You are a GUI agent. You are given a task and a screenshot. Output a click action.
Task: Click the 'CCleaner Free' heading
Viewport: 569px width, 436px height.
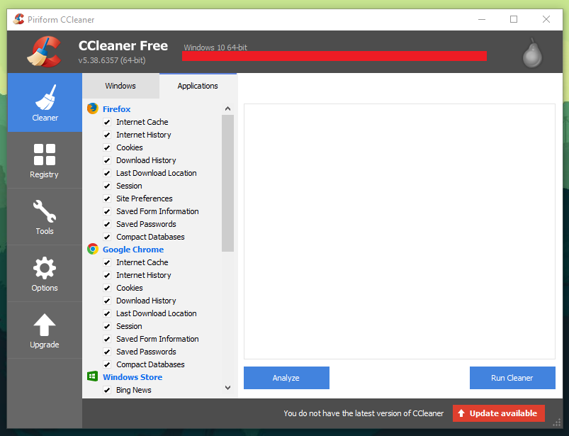point(123,46)
